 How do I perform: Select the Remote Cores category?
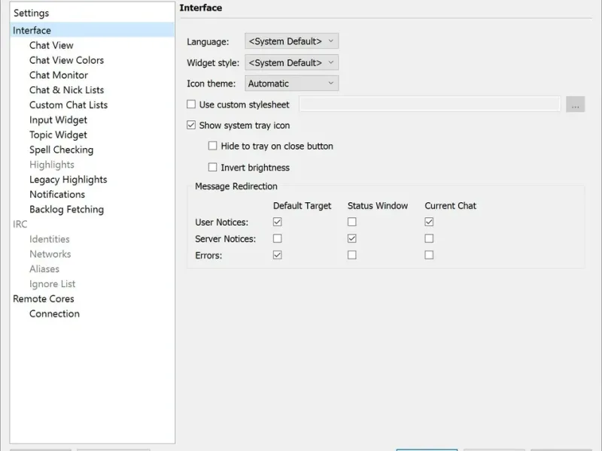coord(44,298)
